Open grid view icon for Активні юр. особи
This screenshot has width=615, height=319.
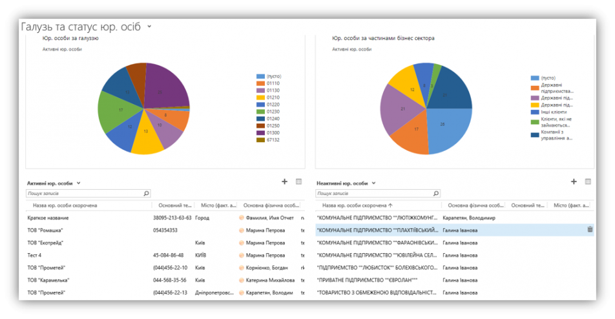298,183
